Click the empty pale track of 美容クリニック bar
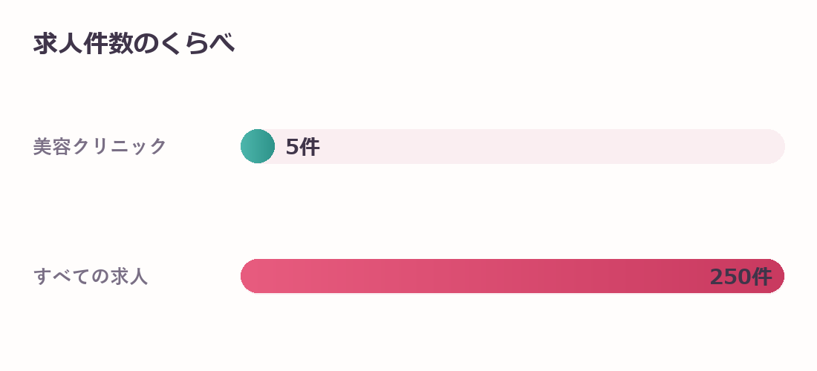The width and height of the screenshot is (817, 371). point(530,146)
